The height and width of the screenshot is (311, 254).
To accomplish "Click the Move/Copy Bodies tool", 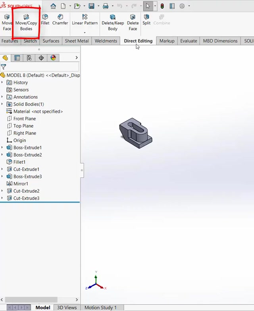I will click(26, 22).
